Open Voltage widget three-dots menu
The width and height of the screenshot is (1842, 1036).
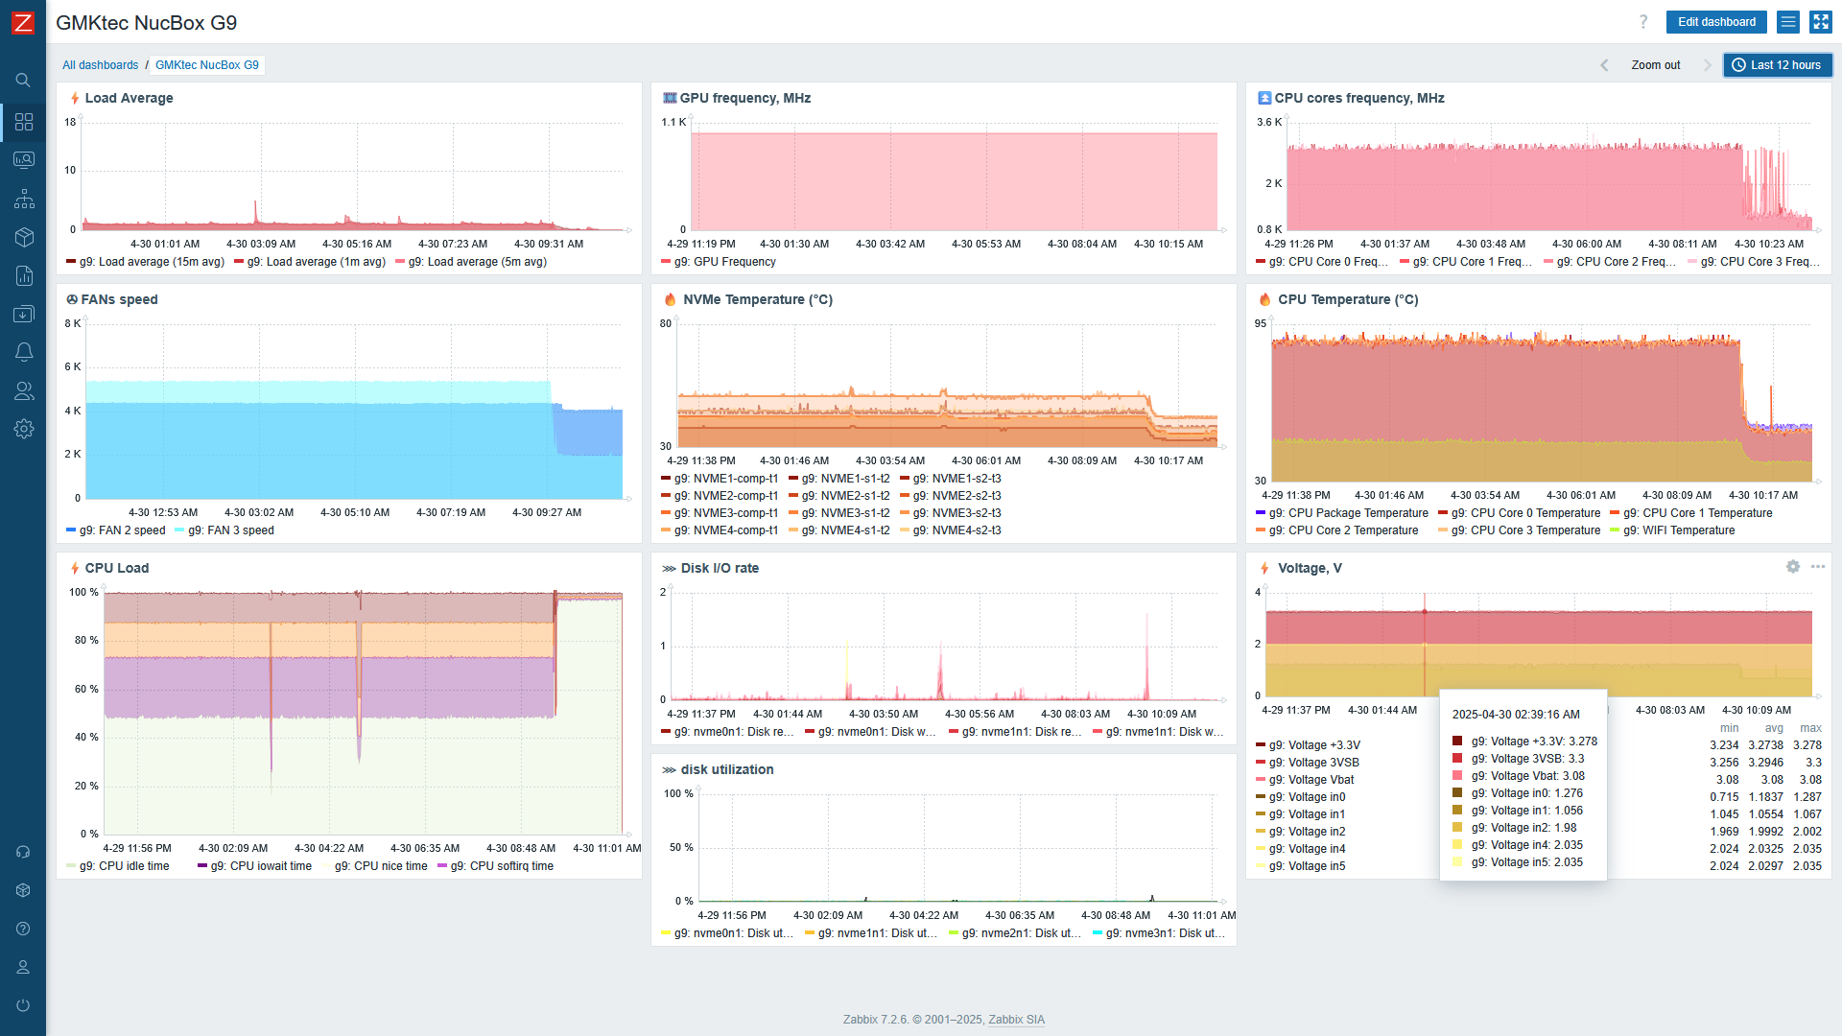point(1817,567)
